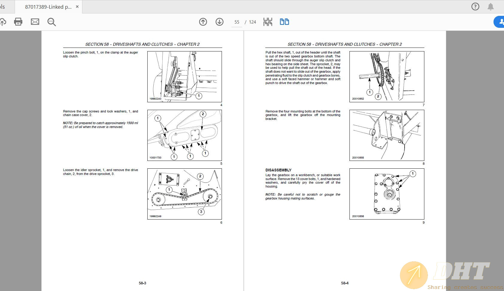
Task: Click the chain case cover figure 5
Action: (184, 135)
